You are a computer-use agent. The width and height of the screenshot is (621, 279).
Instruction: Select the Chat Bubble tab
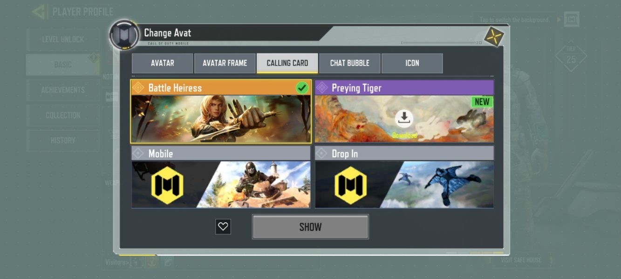point(349,63)
